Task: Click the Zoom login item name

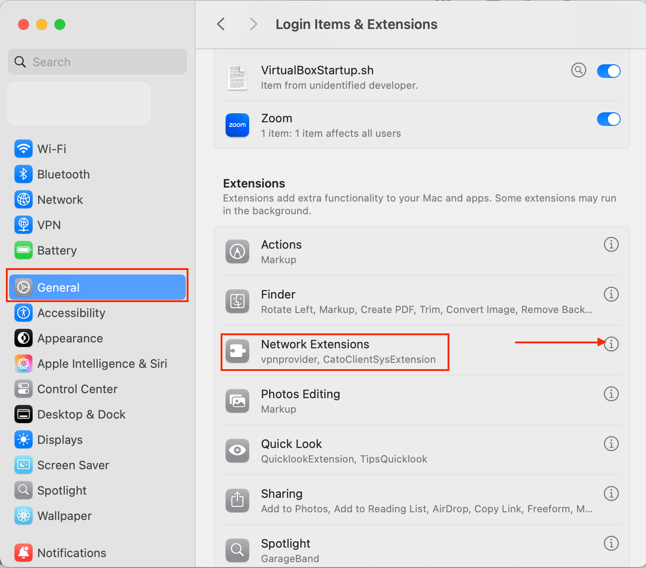Action: click(x=277, y=118)
